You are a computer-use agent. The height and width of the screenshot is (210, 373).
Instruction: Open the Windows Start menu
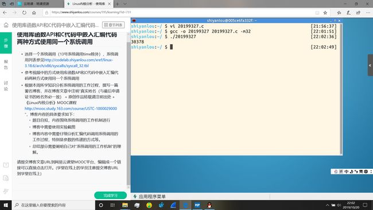coord(6,205)
